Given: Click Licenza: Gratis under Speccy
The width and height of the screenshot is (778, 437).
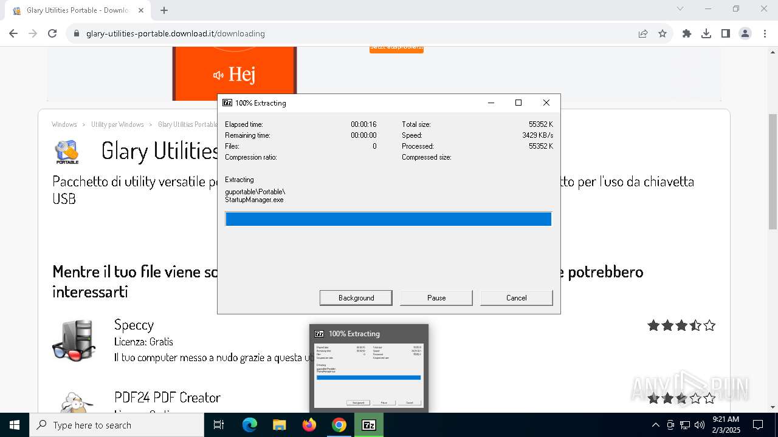Looking at the screenshot, I should coord(143,342).
